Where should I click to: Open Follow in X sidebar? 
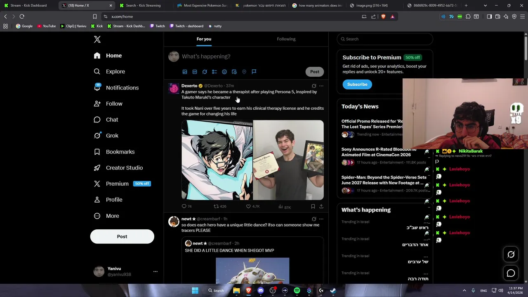click(108, 104)
